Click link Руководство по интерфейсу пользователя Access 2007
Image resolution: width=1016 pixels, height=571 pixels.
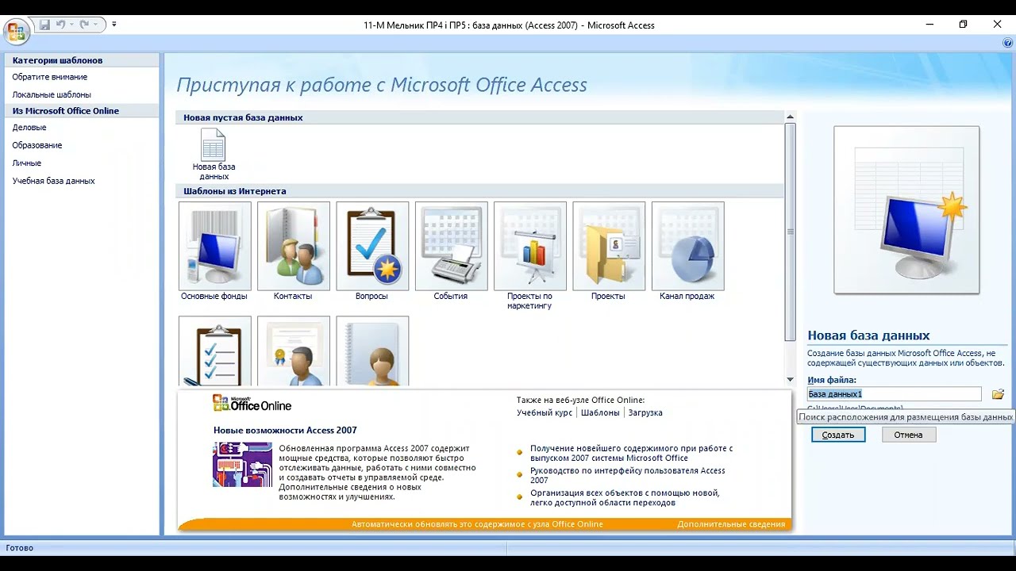[628, 475]
